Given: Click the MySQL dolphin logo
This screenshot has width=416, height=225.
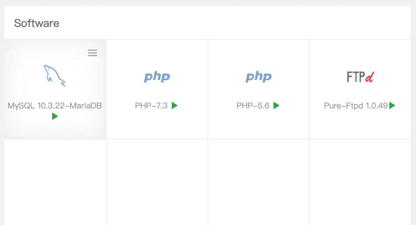Looking at the screenshot, I should 55,76.
